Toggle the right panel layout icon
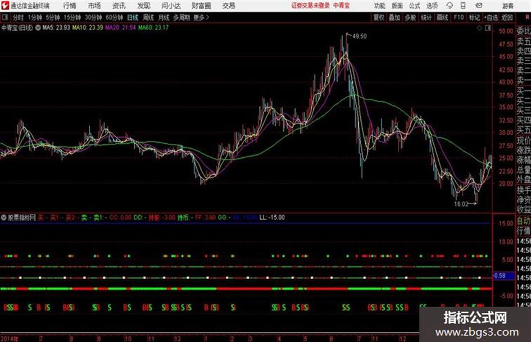Screen dimensions: 531x342 point(488,28)
